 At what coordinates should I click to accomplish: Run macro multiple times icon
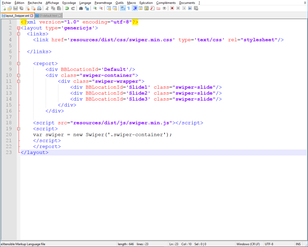point(190,8)
